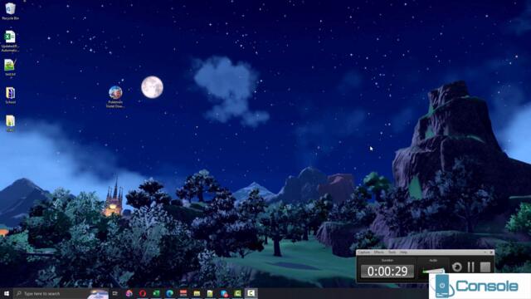Open the Help menu in the recorder
Viewport: 531px width, 299px height.
[x=403, y=252]
